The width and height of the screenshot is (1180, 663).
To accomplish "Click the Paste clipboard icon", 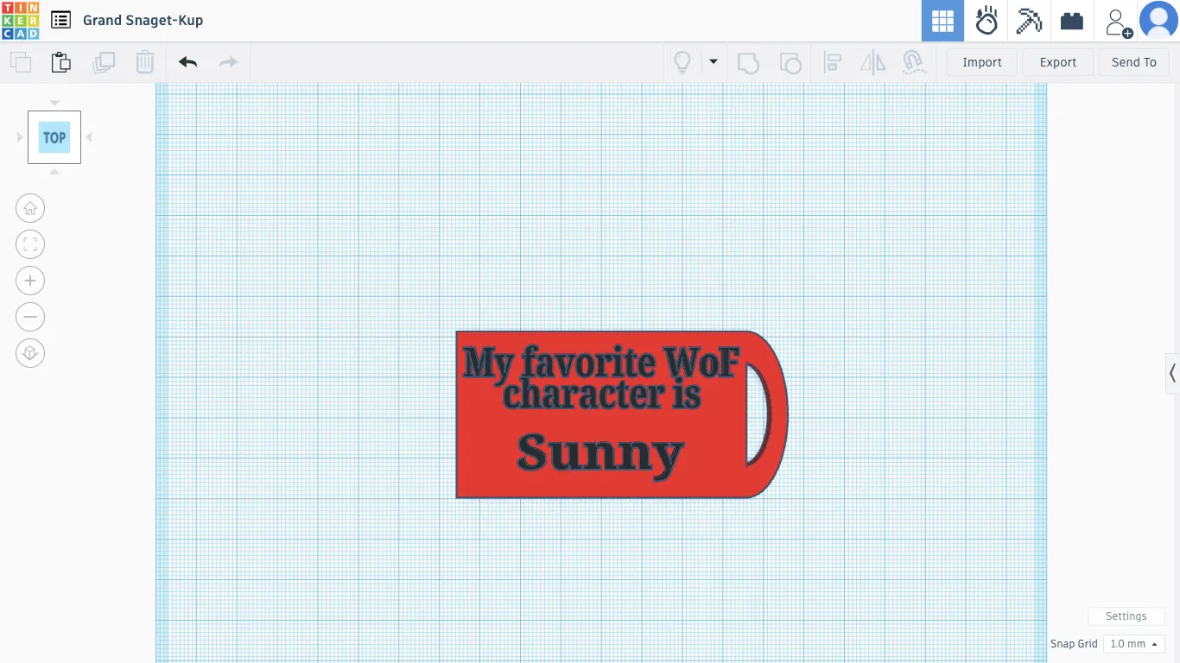I will (x=60, y=62).
